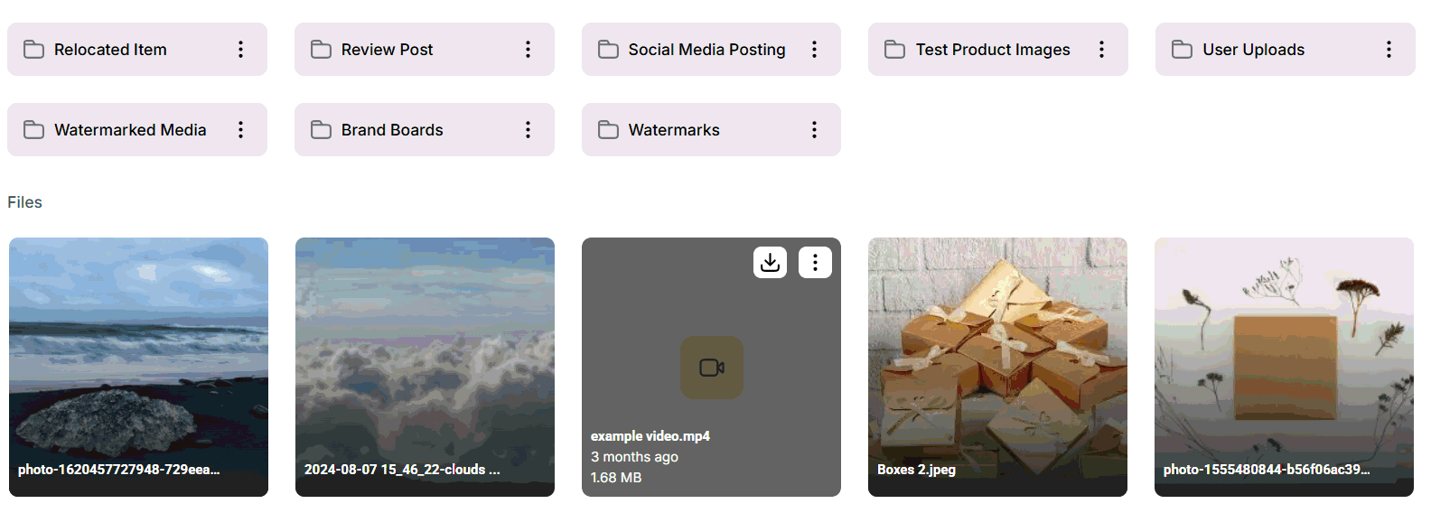This screenshot has height=513, width=1431.
Task: Download the example video.mp4 file
Action: click(770, 262)
